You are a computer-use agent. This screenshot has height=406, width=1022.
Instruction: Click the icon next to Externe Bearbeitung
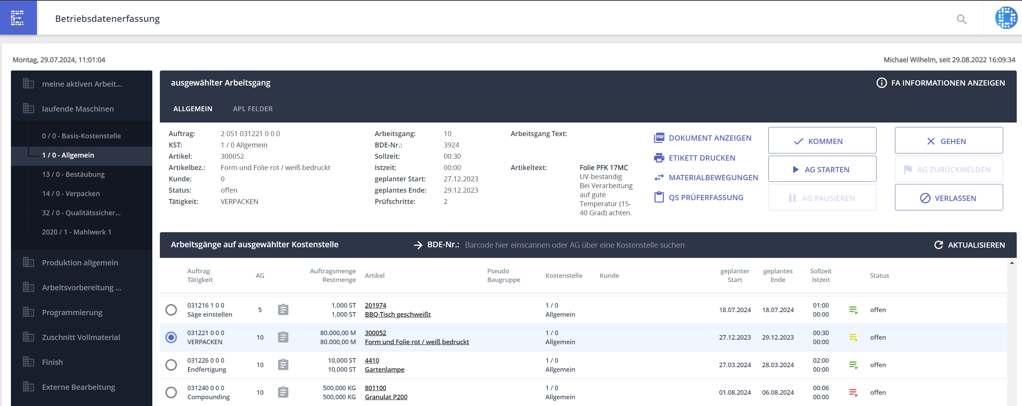point(28,386)
